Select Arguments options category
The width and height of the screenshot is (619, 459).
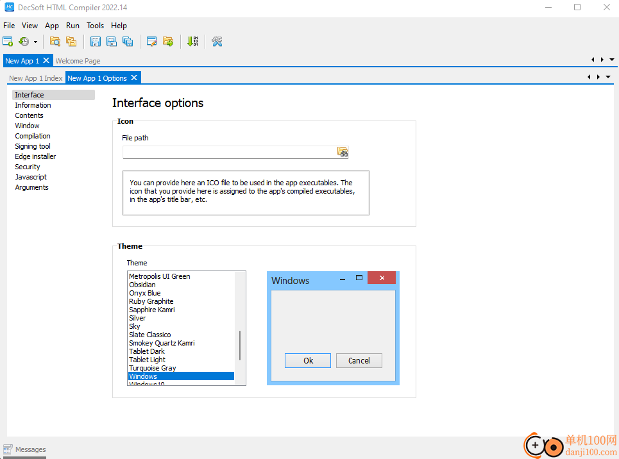click(x=31, y=187)
